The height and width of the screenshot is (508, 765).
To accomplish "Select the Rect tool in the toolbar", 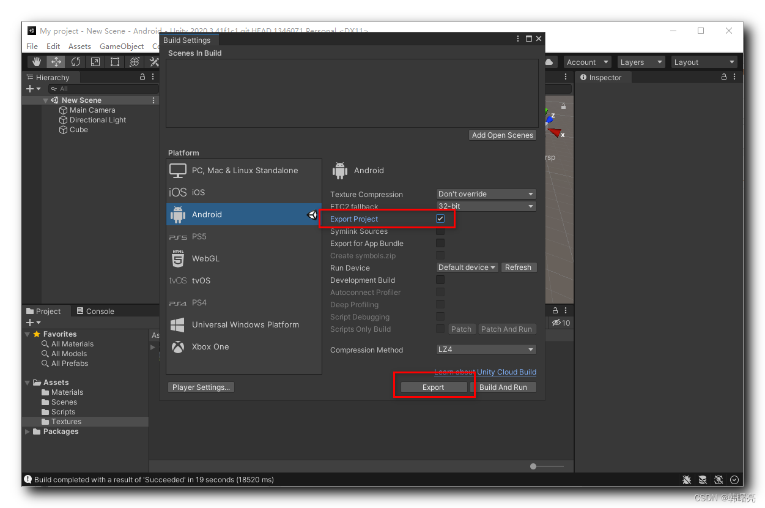I will coord(115,62).
